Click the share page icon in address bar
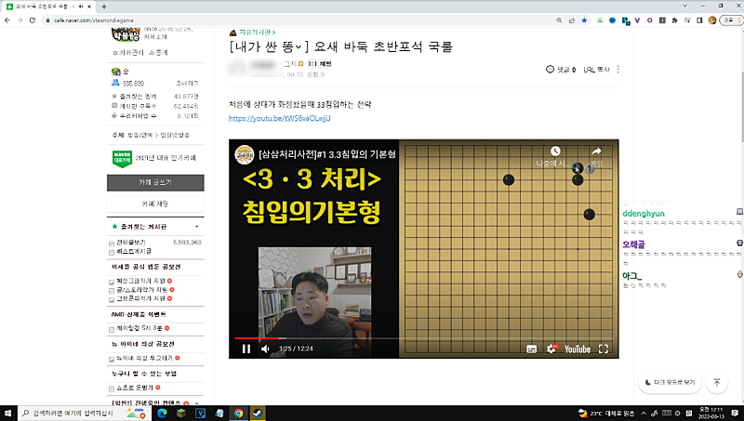 pos(572,20)
